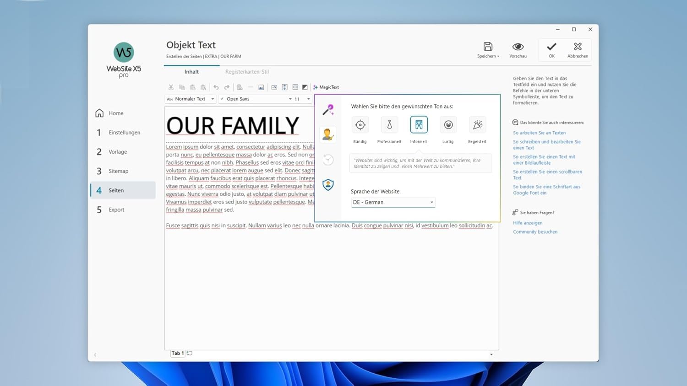Select the tone-of-voice person icon

point(328,134)
